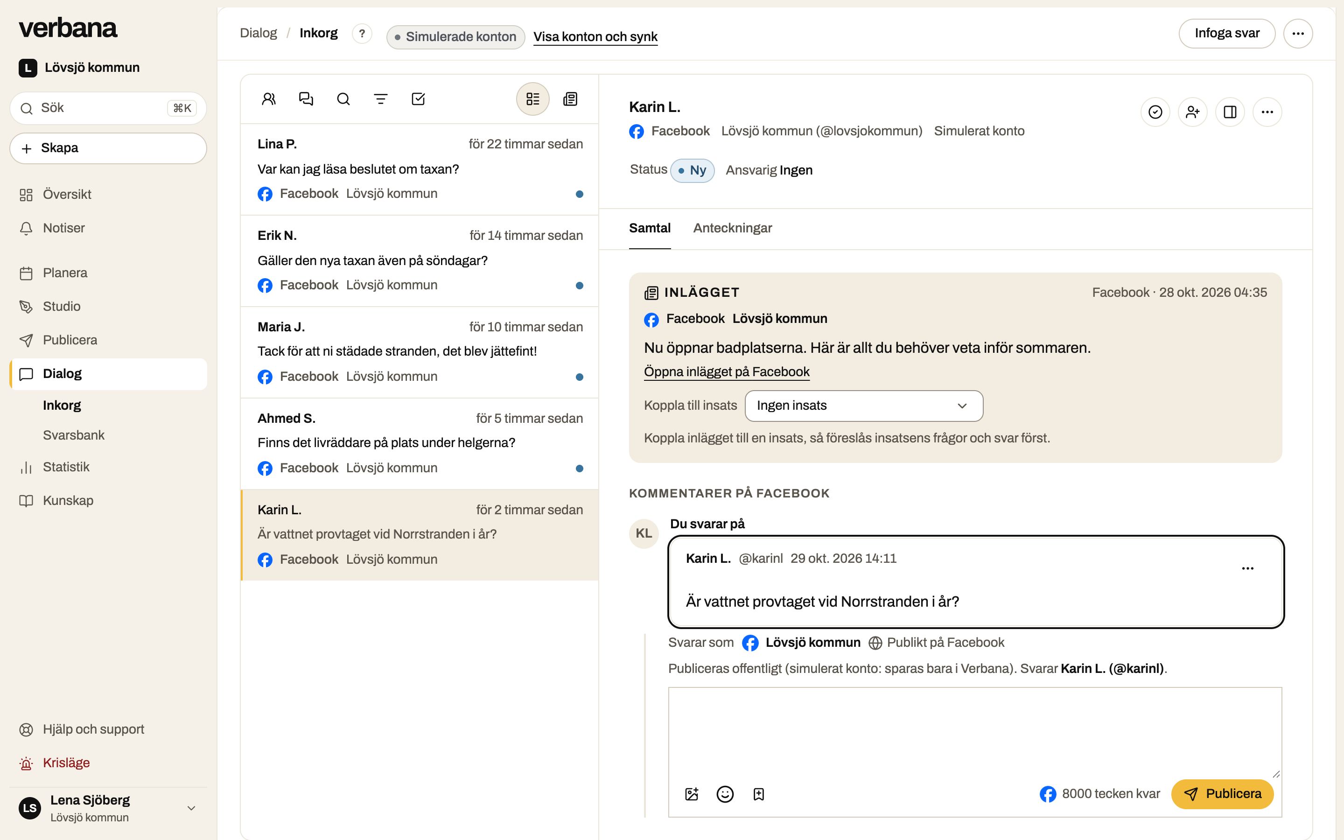Click Publicera to post the reply

tap(1222, 794)
